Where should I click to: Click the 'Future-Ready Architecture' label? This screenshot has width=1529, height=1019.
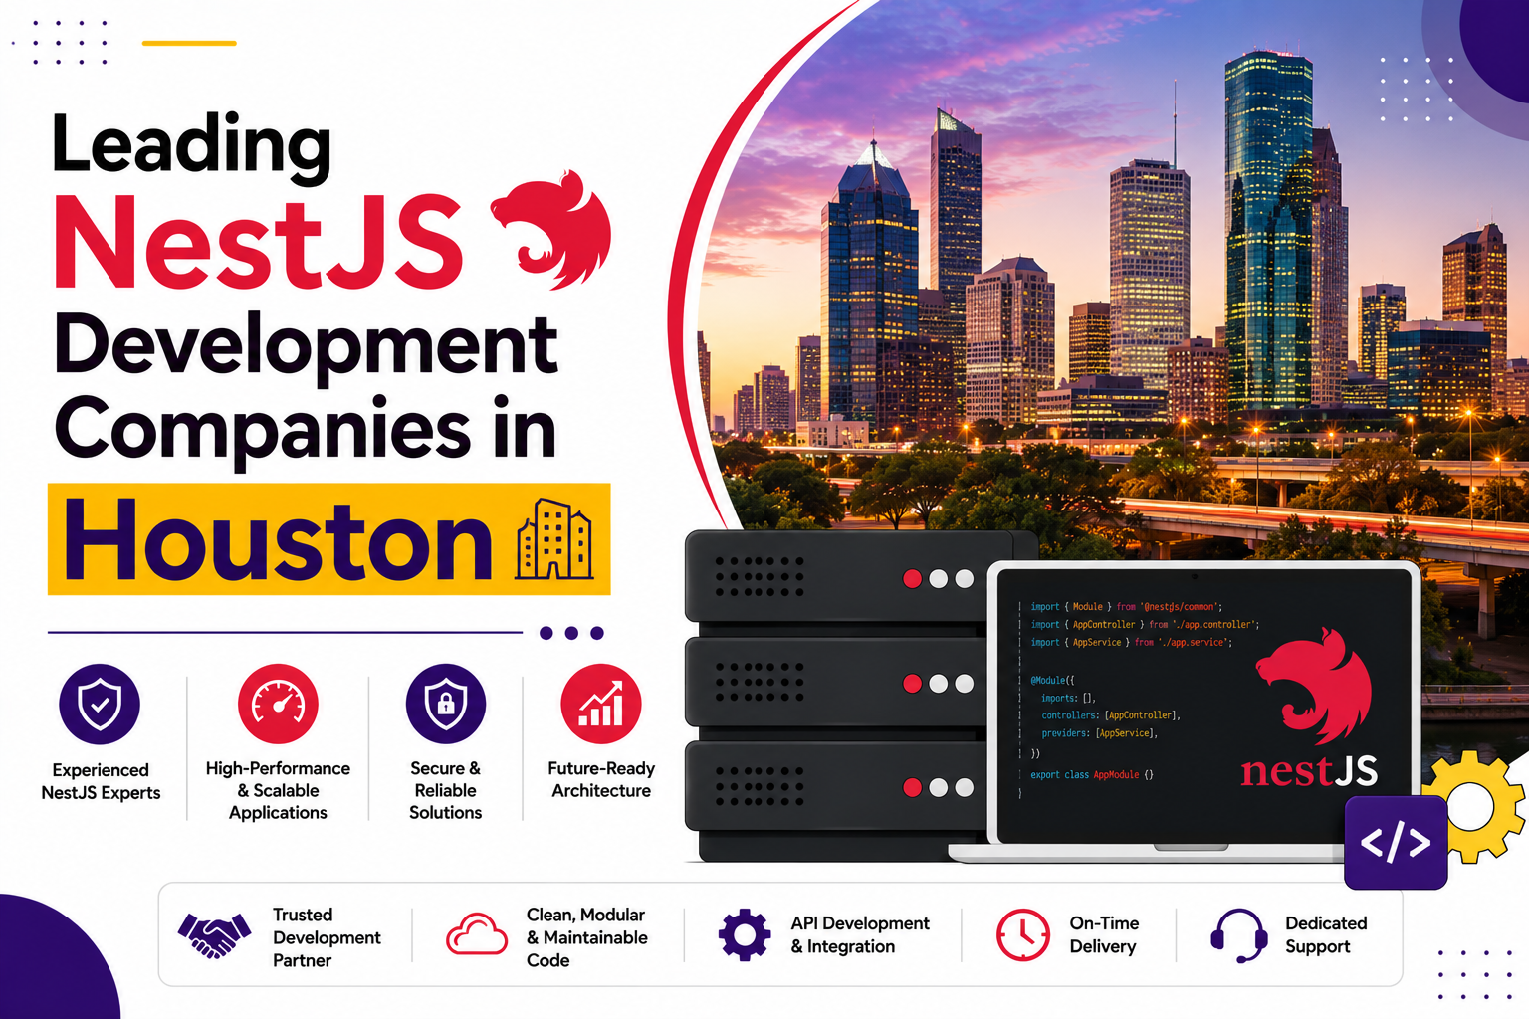[x=601, y=779]
